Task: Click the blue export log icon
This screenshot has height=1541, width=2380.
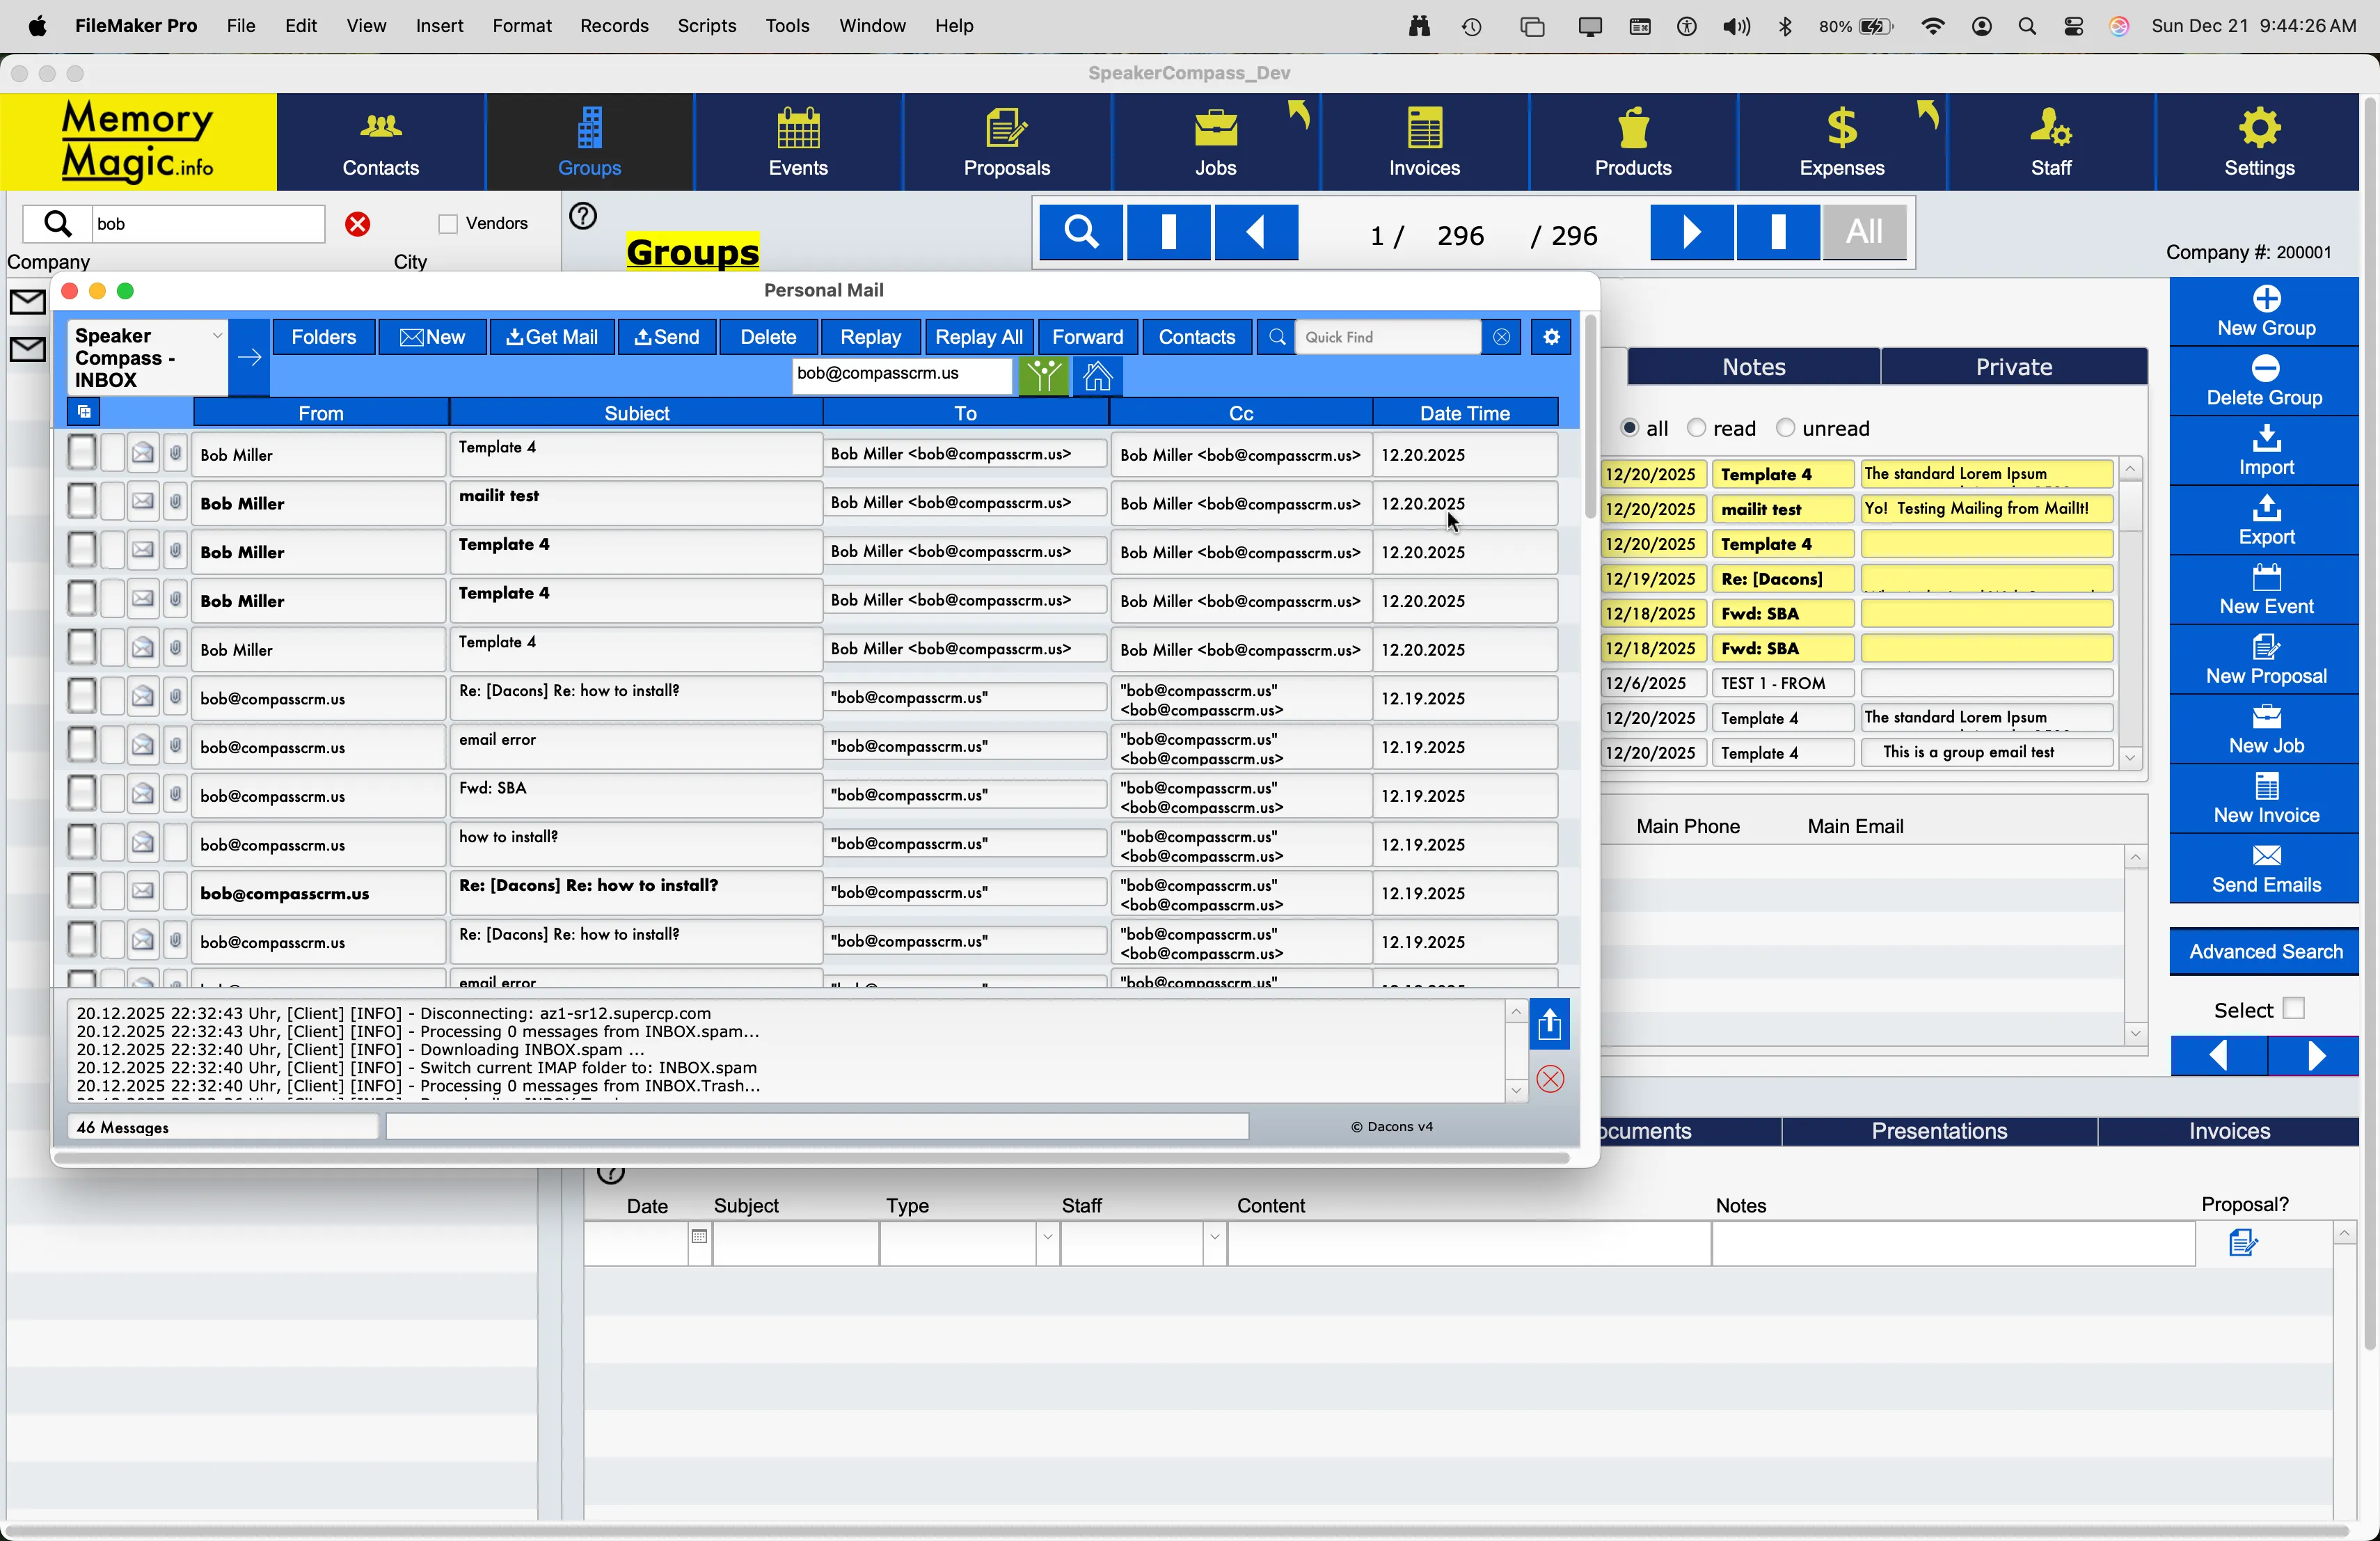Action: pos(1549,1025)
